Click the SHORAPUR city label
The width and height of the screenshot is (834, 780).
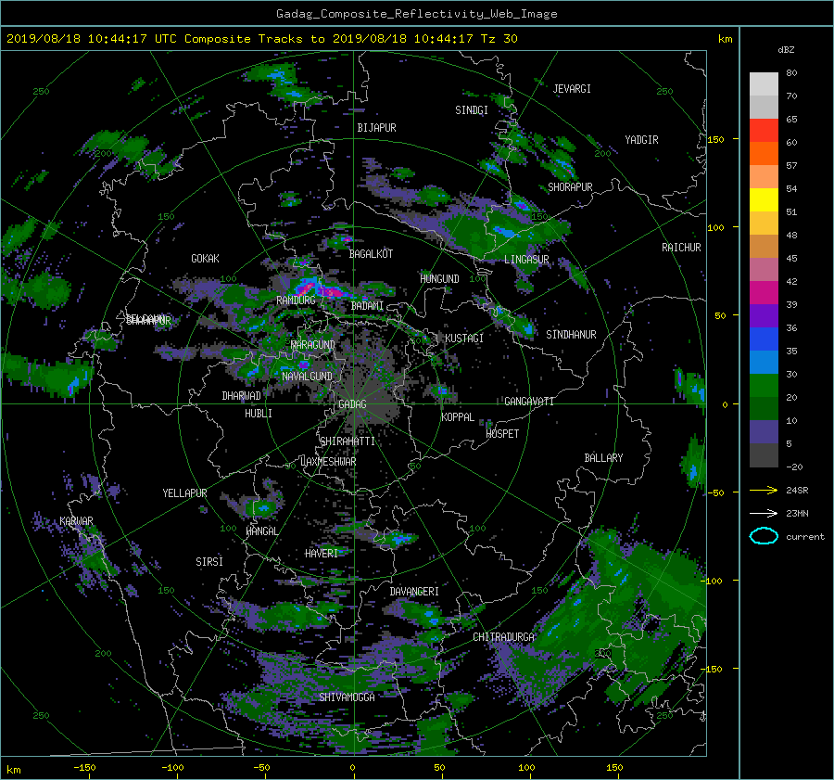tap(570, 187)
